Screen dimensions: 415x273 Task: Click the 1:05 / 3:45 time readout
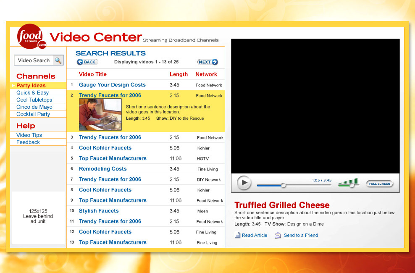322,180
